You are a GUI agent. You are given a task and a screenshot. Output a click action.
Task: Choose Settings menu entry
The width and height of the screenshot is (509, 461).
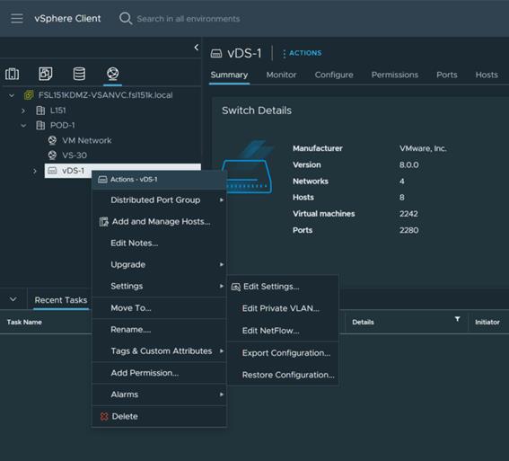pyautogui.click(x=159, y=286)
